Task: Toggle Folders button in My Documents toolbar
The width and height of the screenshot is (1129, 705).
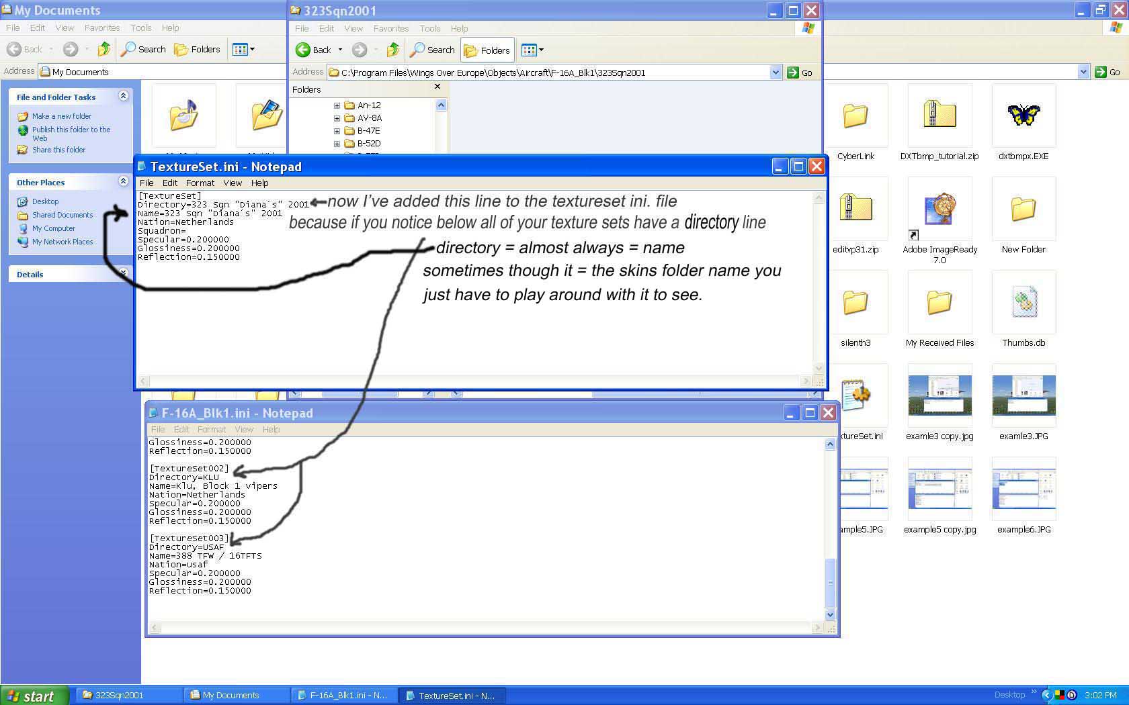Action: (197, 49)
